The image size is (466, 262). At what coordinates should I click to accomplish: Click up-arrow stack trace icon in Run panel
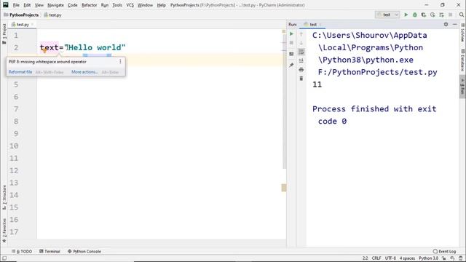coord(301,34)
